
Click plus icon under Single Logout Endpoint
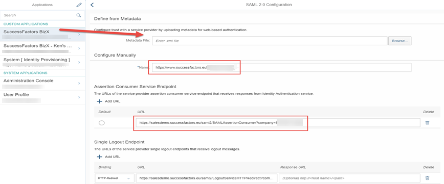click(x=99, y=156)
